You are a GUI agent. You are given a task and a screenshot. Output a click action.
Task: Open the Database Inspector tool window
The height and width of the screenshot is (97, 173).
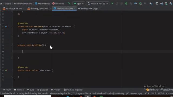[73, 90]
